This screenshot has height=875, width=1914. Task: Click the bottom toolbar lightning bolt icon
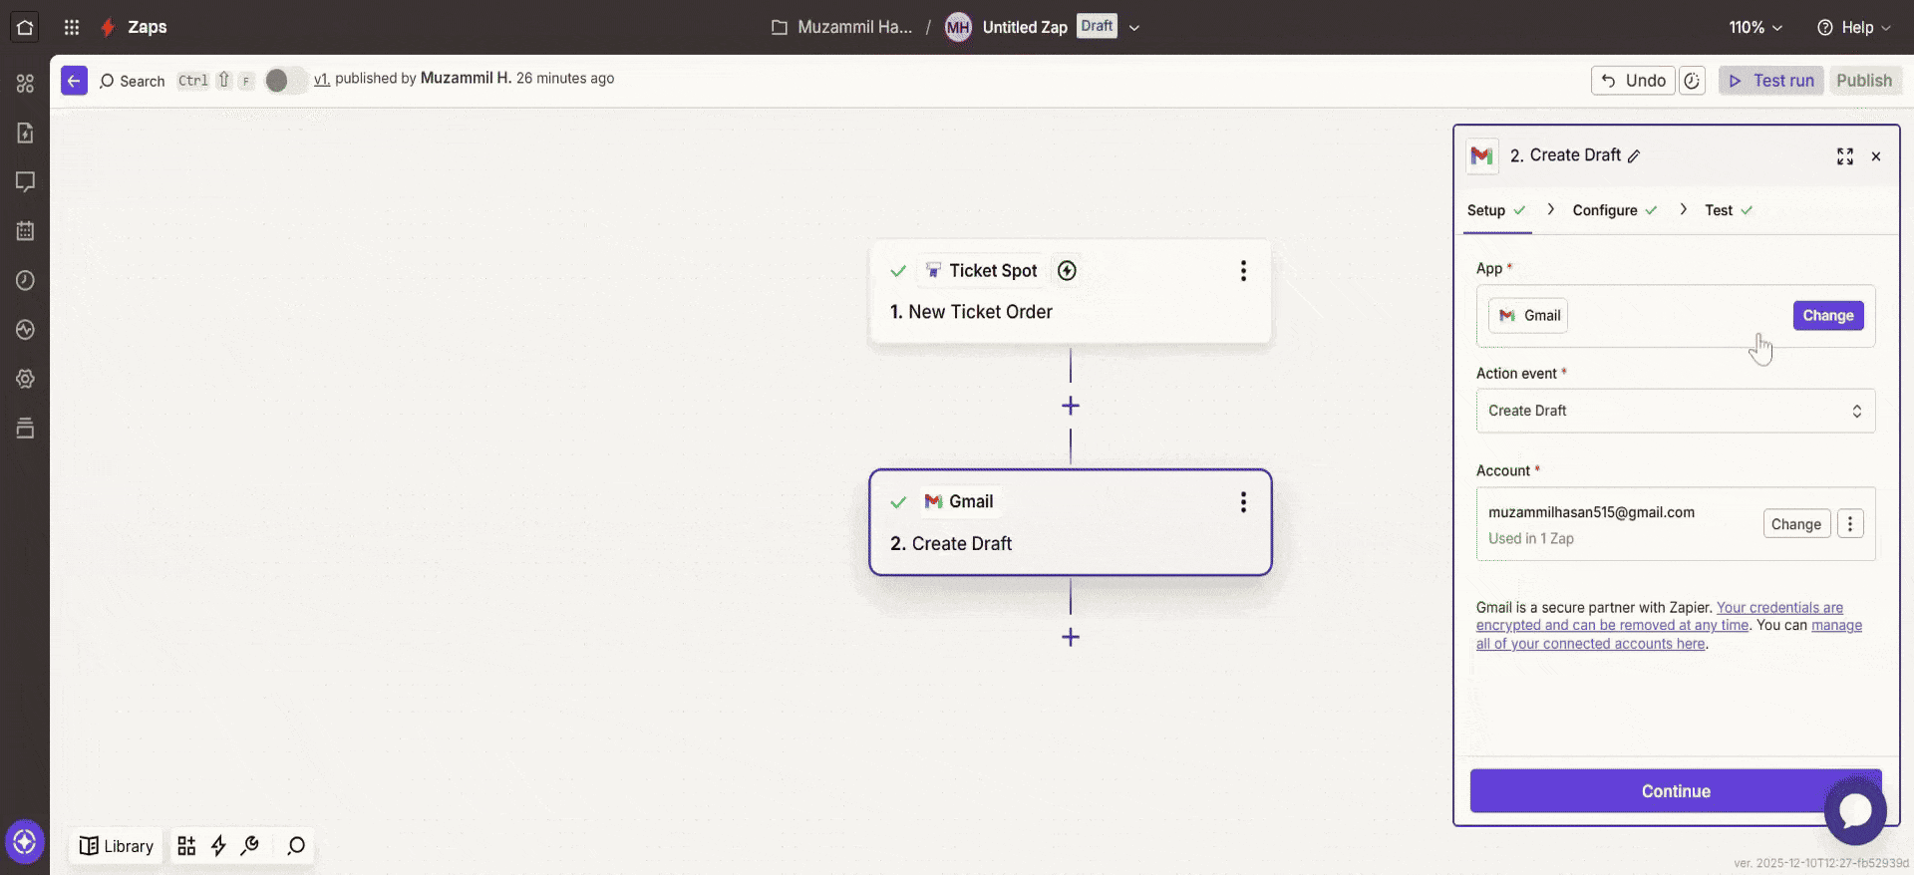[x=218, y=846]
